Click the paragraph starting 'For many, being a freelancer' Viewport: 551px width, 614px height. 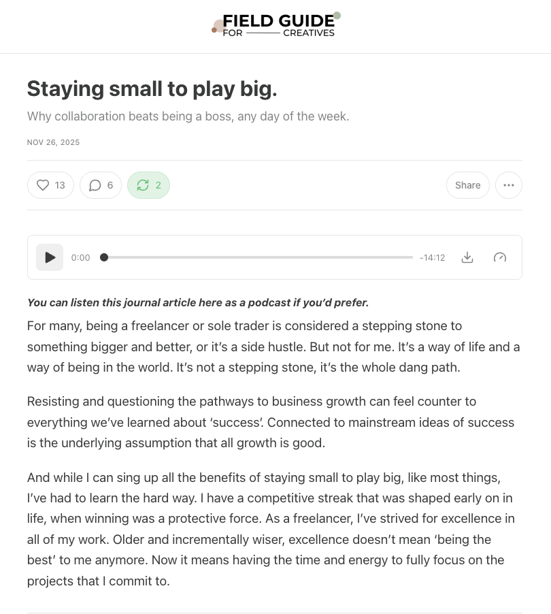(272, 347)
